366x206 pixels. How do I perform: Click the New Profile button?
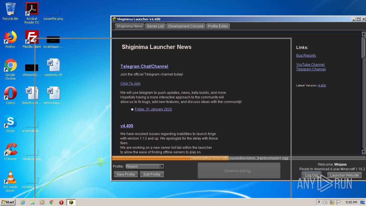point(126,174)
